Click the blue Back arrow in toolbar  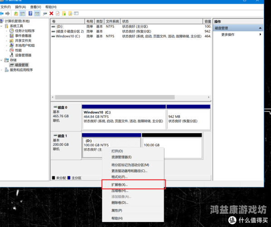(2, 13)
